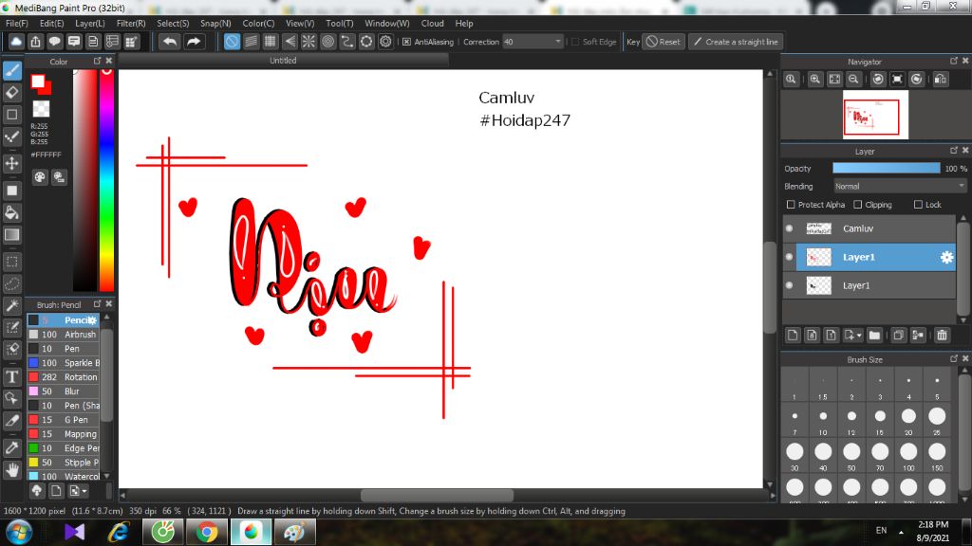Click cloud save icon in toolbar
The height and width of the screenshot is (546, 972).
[x=16, y=42]
